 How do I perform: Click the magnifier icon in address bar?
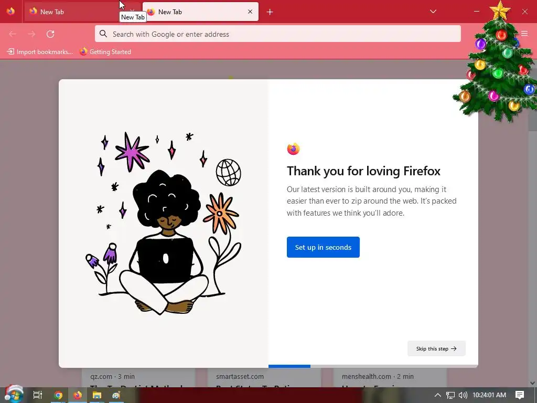(x=103, y=34)
